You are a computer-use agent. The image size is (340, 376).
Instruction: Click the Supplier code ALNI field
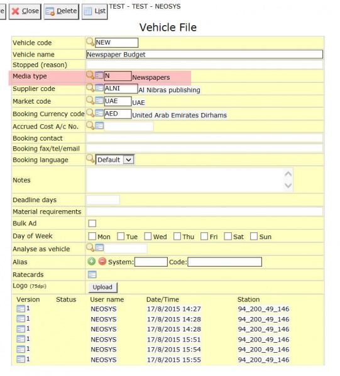pos(121,89)
